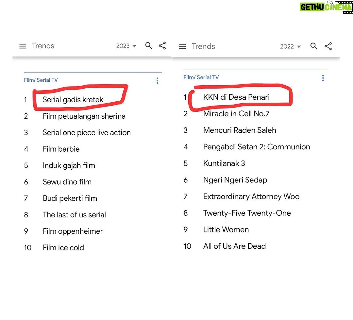353x320 pixels.
Task: Click the search icon in 2023 Trends panel
Action: click(149, 45)
